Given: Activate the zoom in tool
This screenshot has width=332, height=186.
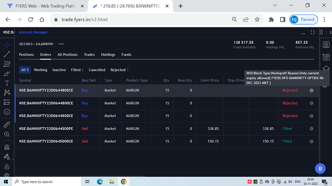Looking at the screenshot, I should pos(7,134).
